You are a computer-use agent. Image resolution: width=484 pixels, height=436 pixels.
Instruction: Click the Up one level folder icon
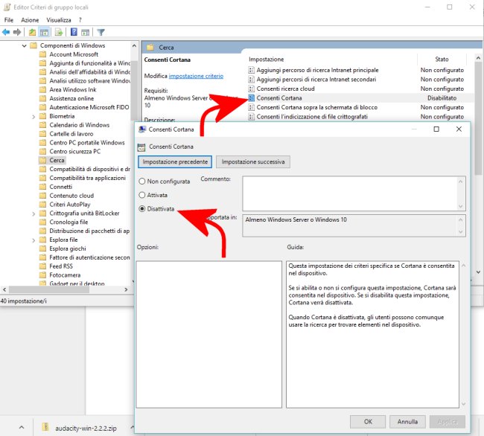(x=33, y=33)
